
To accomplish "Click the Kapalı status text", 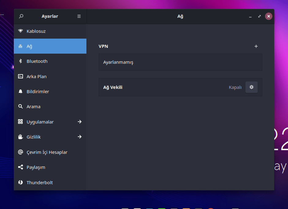I will (x=235, y=87).
